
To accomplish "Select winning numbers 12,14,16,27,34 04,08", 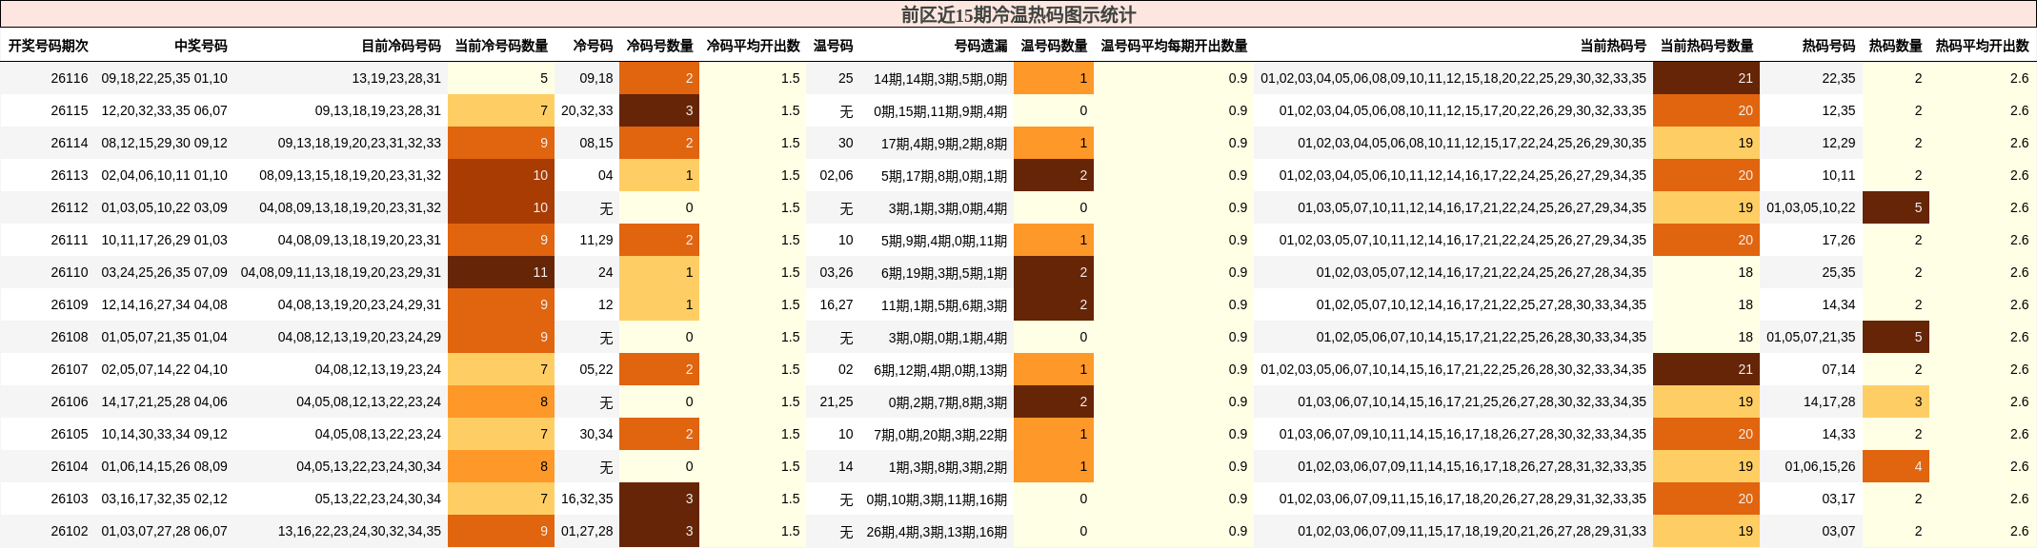I will pos(165,304).
